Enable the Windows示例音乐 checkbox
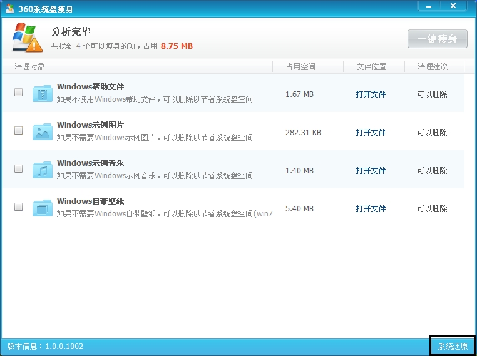Screen dimensions: 477x356 19,168
